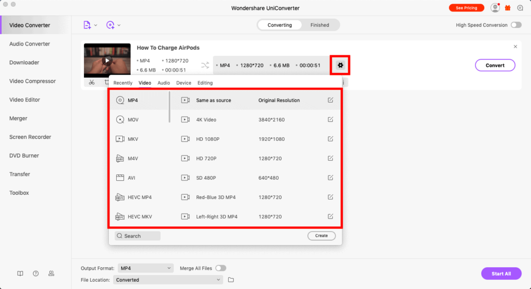Click the See Pricing button

point(466,8)
